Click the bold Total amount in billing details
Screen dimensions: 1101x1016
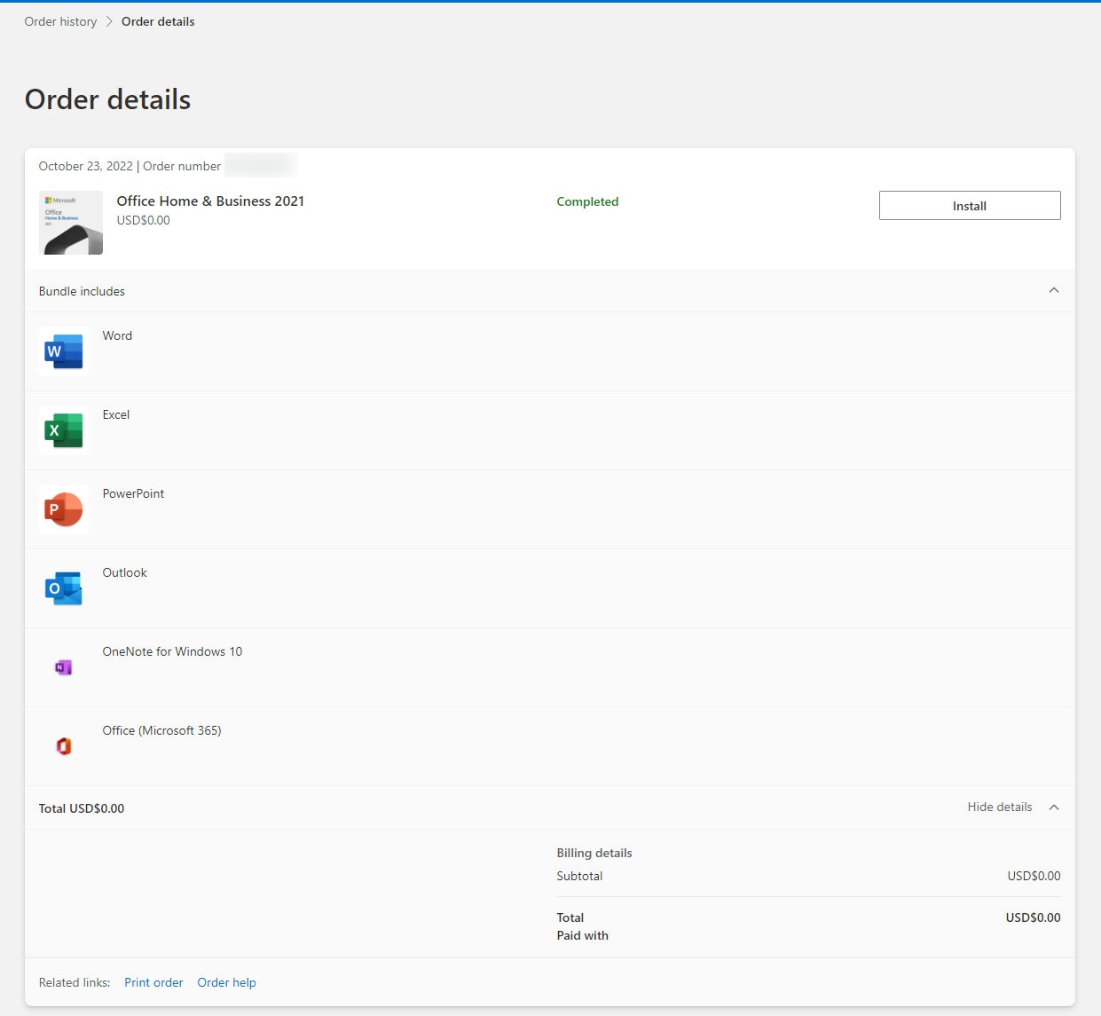click(1033, 918)
